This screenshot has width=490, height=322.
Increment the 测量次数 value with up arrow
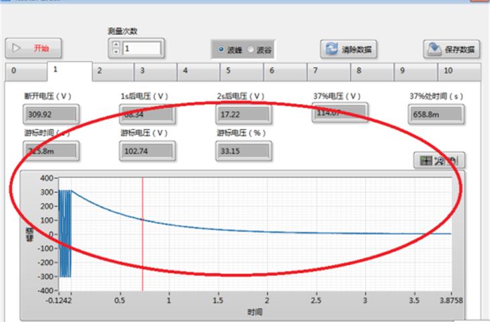point(115,45)
